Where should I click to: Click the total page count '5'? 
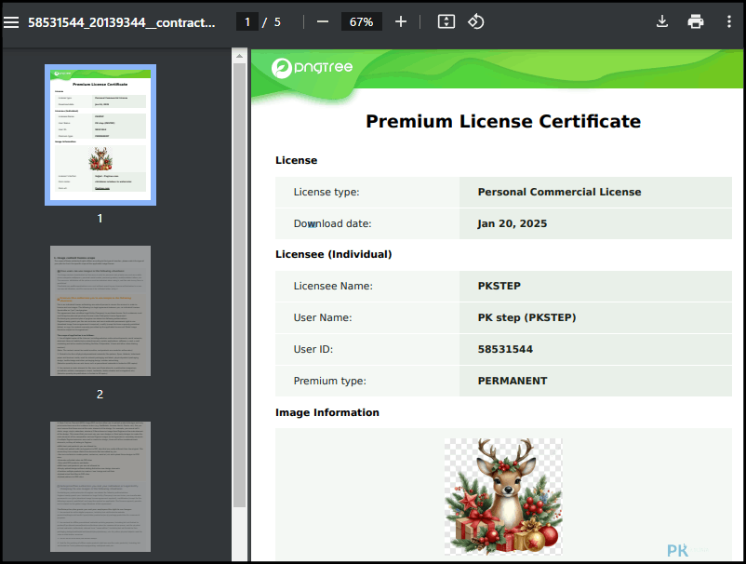(277, 22)
